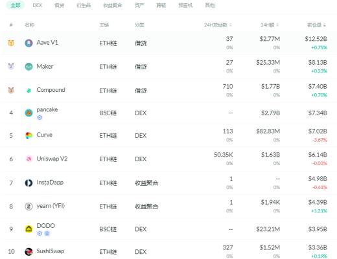
Task: Click the $82.83M 24H volume for Curve
Action: (268, 131)
